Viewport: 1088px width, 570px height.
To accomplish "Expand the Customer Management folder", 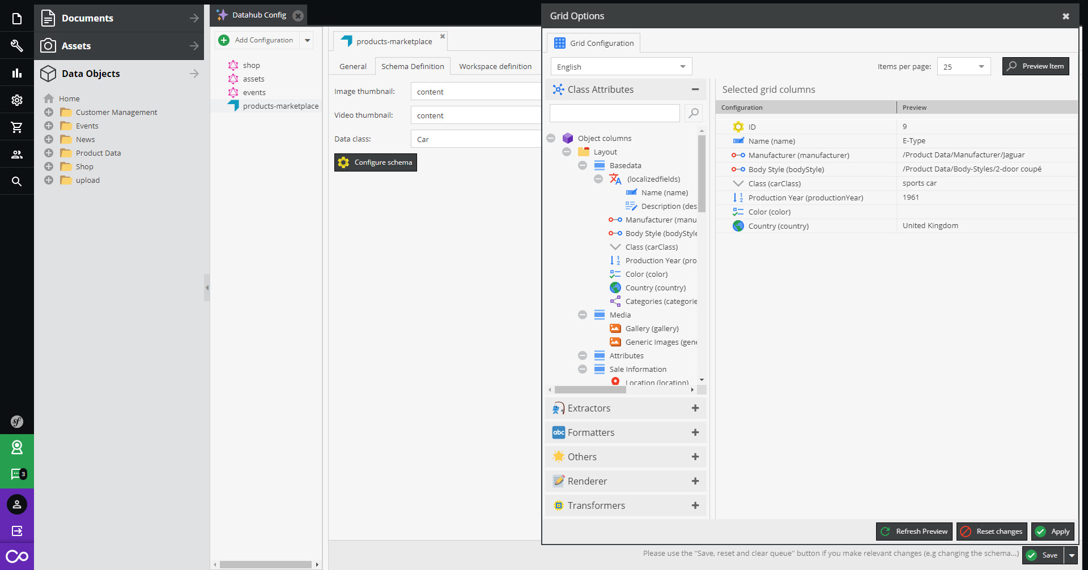I will click(49, 112).
